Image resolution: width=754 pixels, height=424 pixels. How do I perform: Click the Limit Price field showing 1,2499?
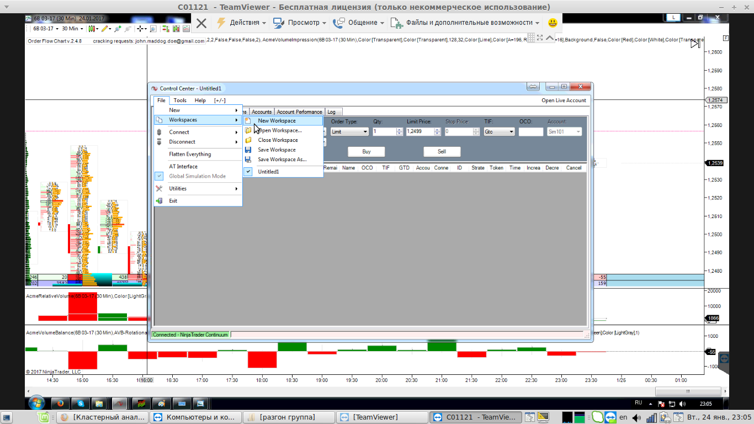click(x=420, y=132)
